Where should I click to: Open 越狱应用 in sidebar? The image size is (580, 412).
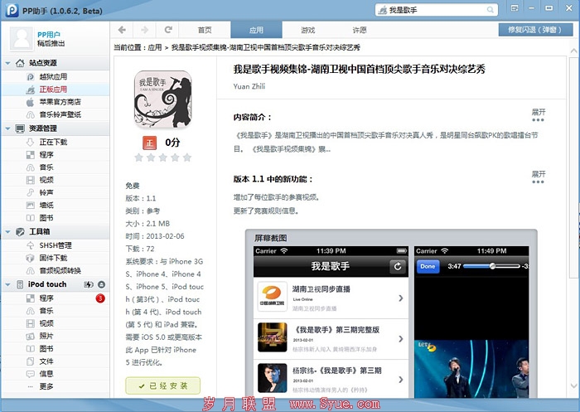tap(56, 76)
